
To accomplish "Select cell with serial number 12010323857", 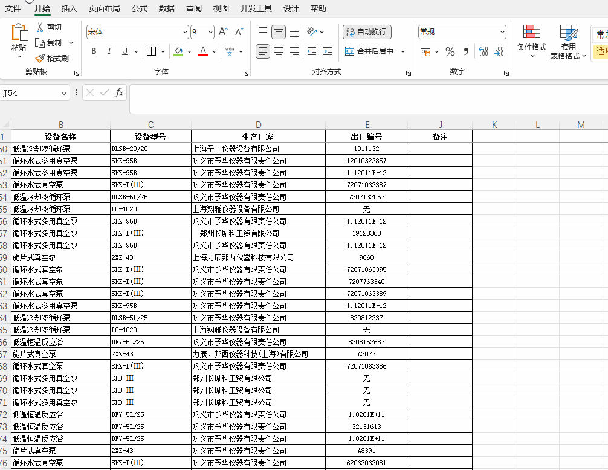I will coord(367,161).
